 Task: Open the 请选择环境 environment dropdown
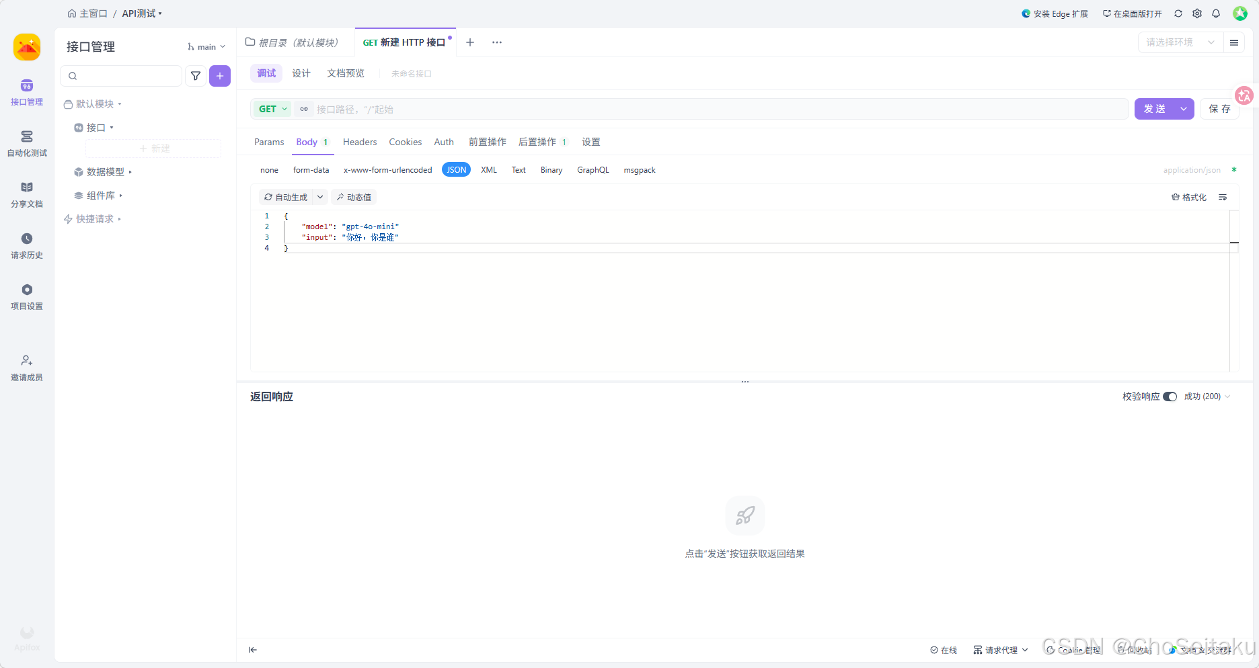pyautogui.click(x=1180, y=42)
